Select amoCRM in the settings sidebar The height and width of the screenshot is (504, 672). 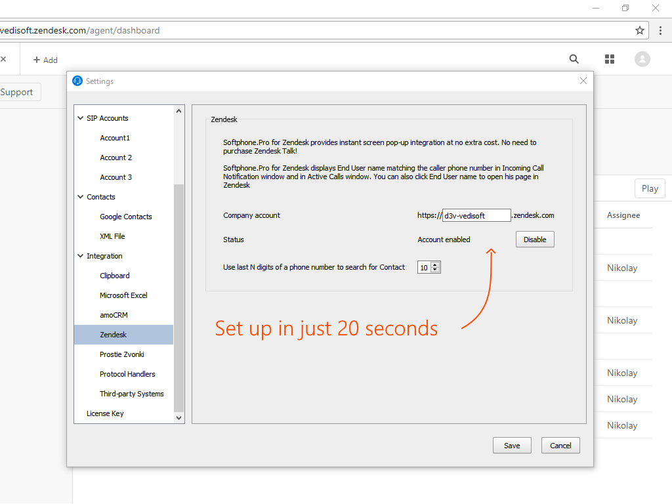115,315
